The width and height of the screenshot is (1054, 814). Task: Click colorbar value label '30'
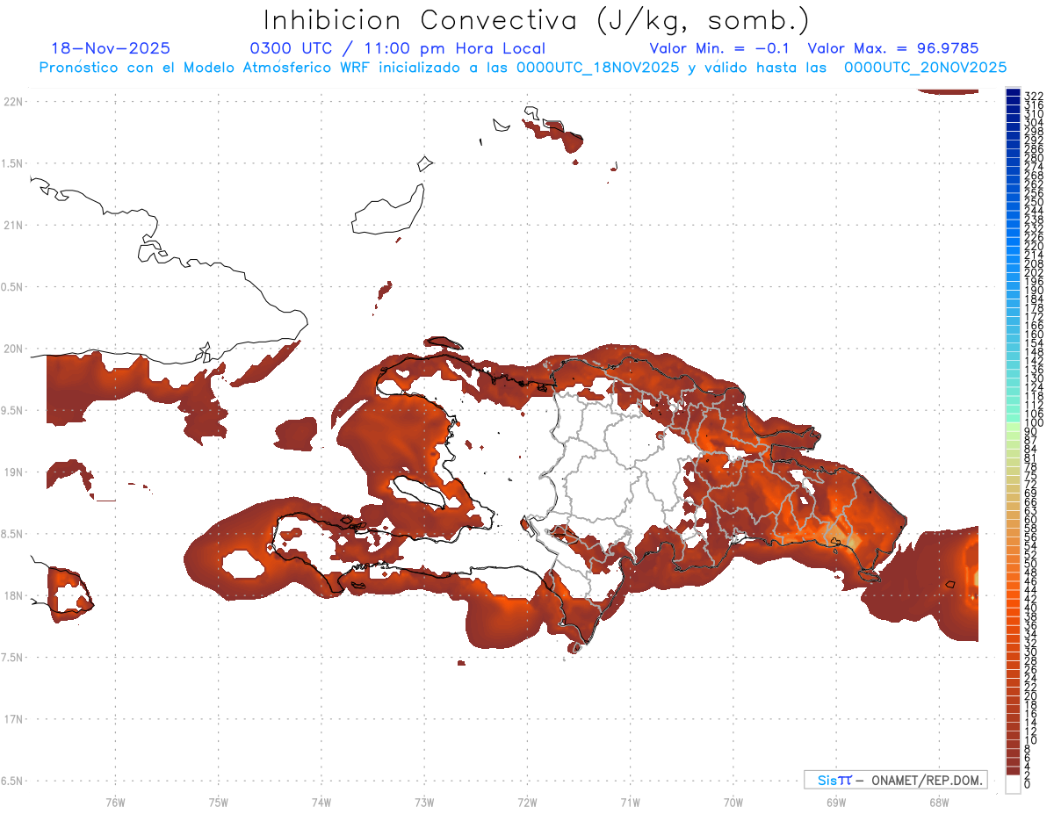(1030, 652)
